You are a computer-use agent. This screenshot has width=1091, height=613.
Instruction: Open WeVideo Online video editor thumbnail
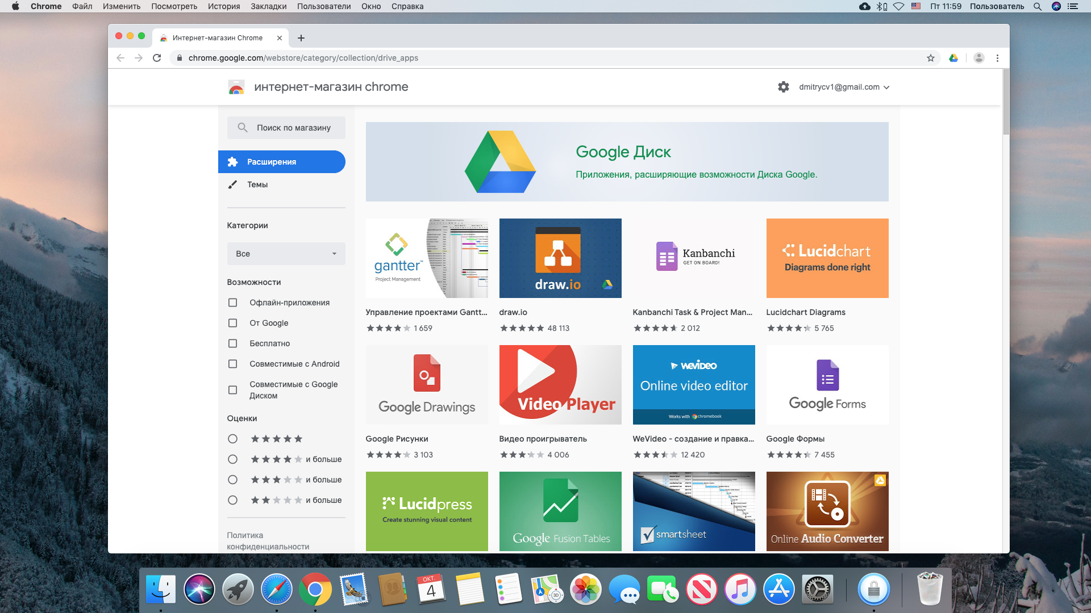694,385
